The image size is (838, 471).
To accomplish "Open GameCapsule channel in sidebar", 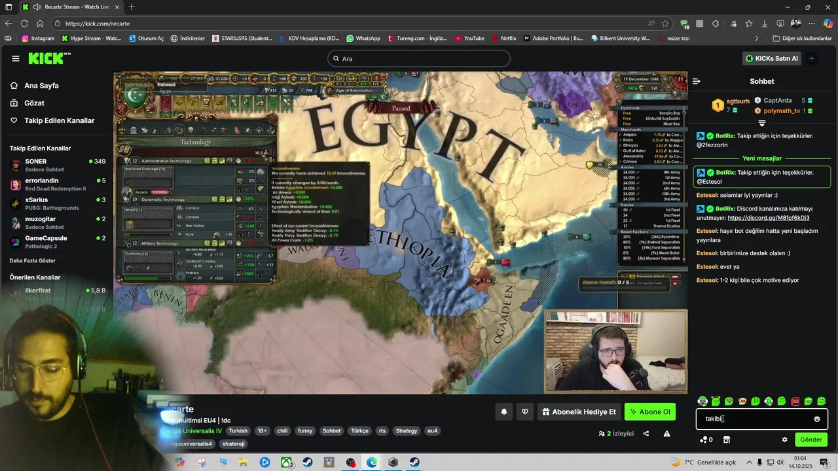I will 58,242.
